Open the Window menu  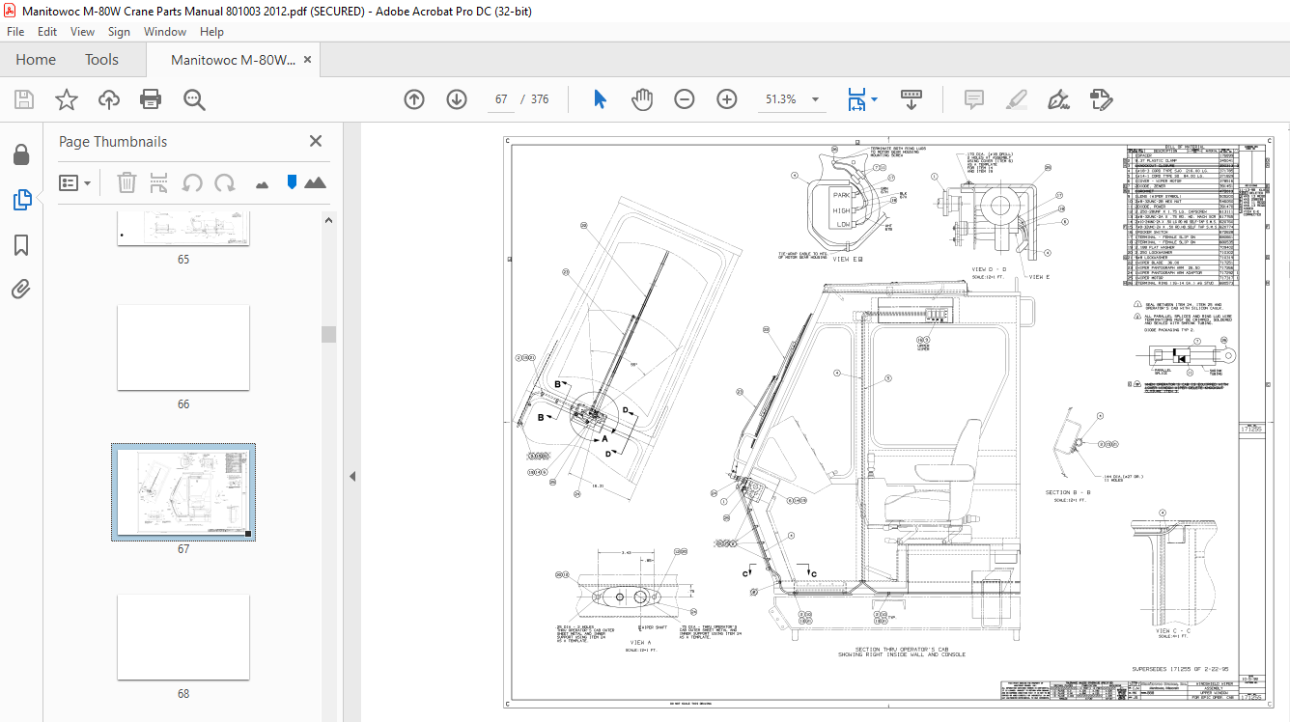(165, 32)
